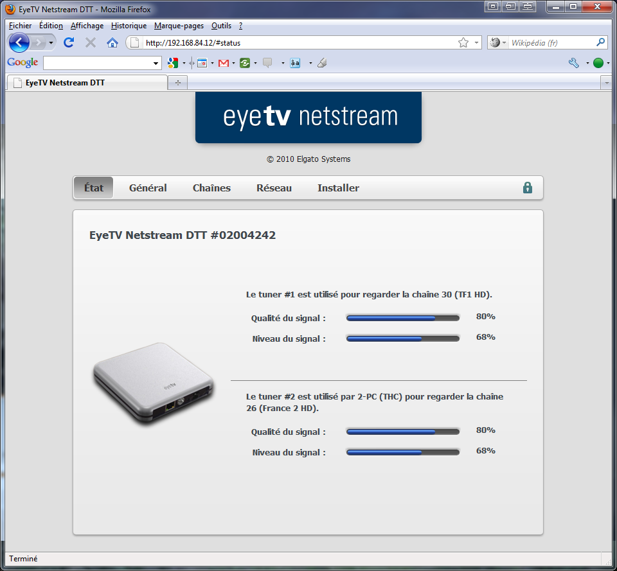
Task: Open Gmail from the Google toolbar icon
Action: click(x=224, y=63)
